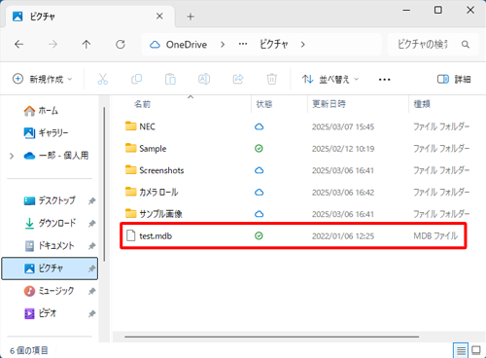Open ドキュメント in navigation pane
The width and height of the screenshot is (486, 358).
tap(50, 246)
